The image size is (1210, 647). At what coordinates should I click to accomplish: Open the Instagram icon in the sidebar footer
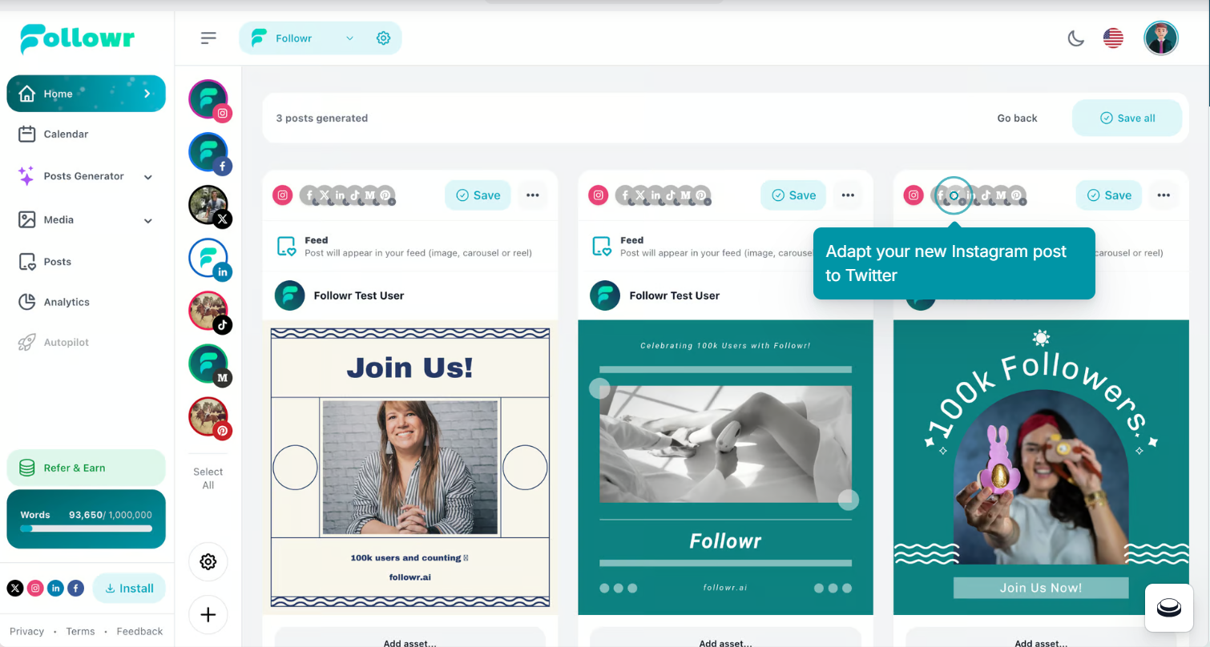[x=35, y=589]
